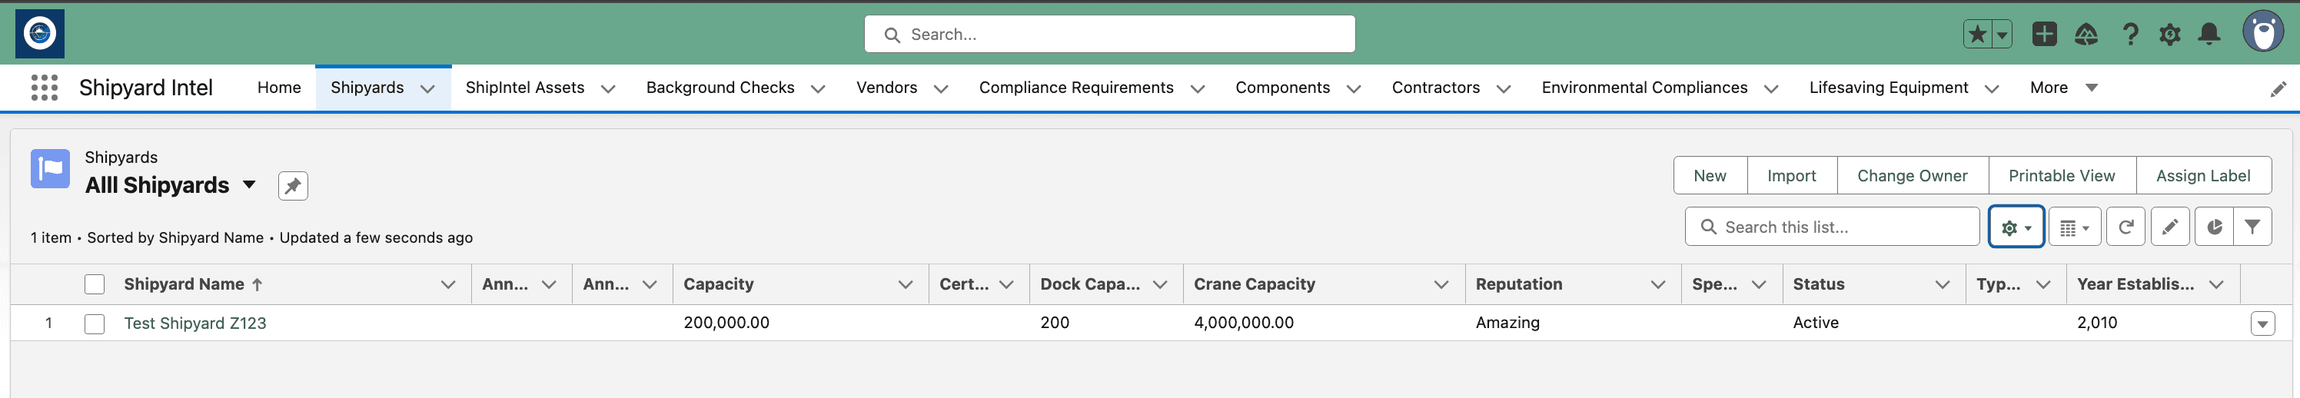Expand the Components tab chevron

(1354, 88)
